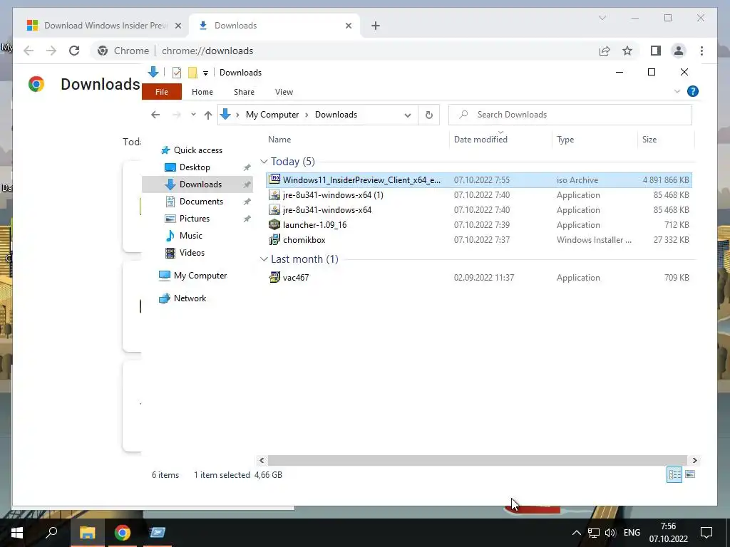Open the Chrome three-dot menu

pyautogui.click(x=701, y=51)
